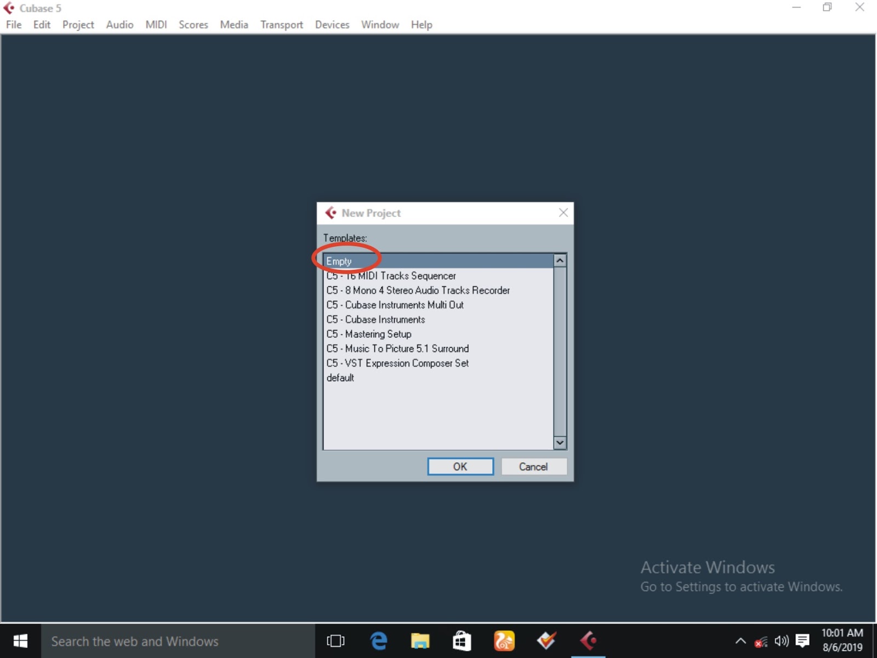This screenshot has height=658, width=877.
Task: Open the orange browser icon on taskbar
Action: 504,641
